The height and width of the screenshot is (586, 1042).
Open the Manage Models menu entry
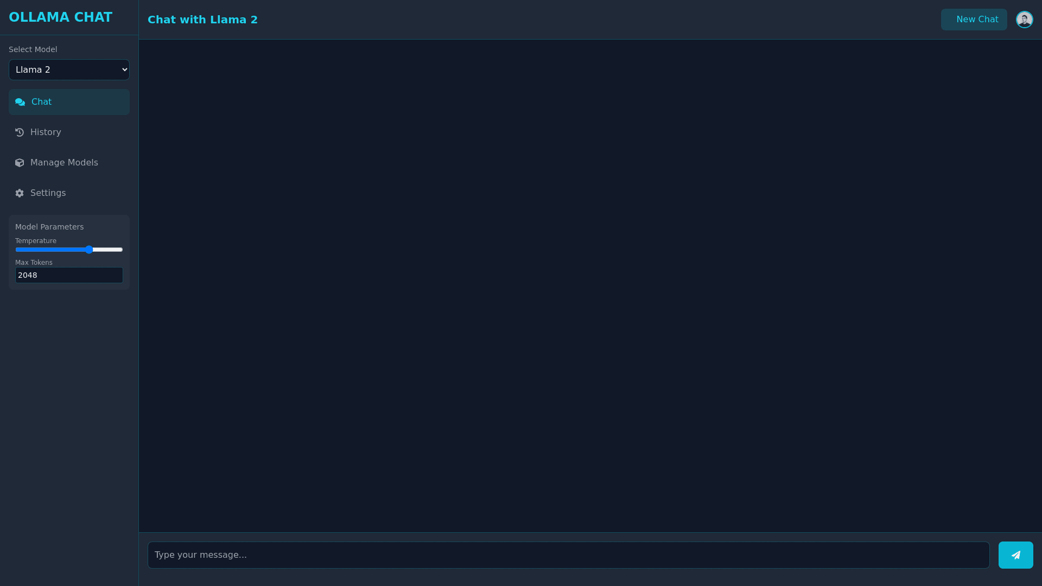64,163
